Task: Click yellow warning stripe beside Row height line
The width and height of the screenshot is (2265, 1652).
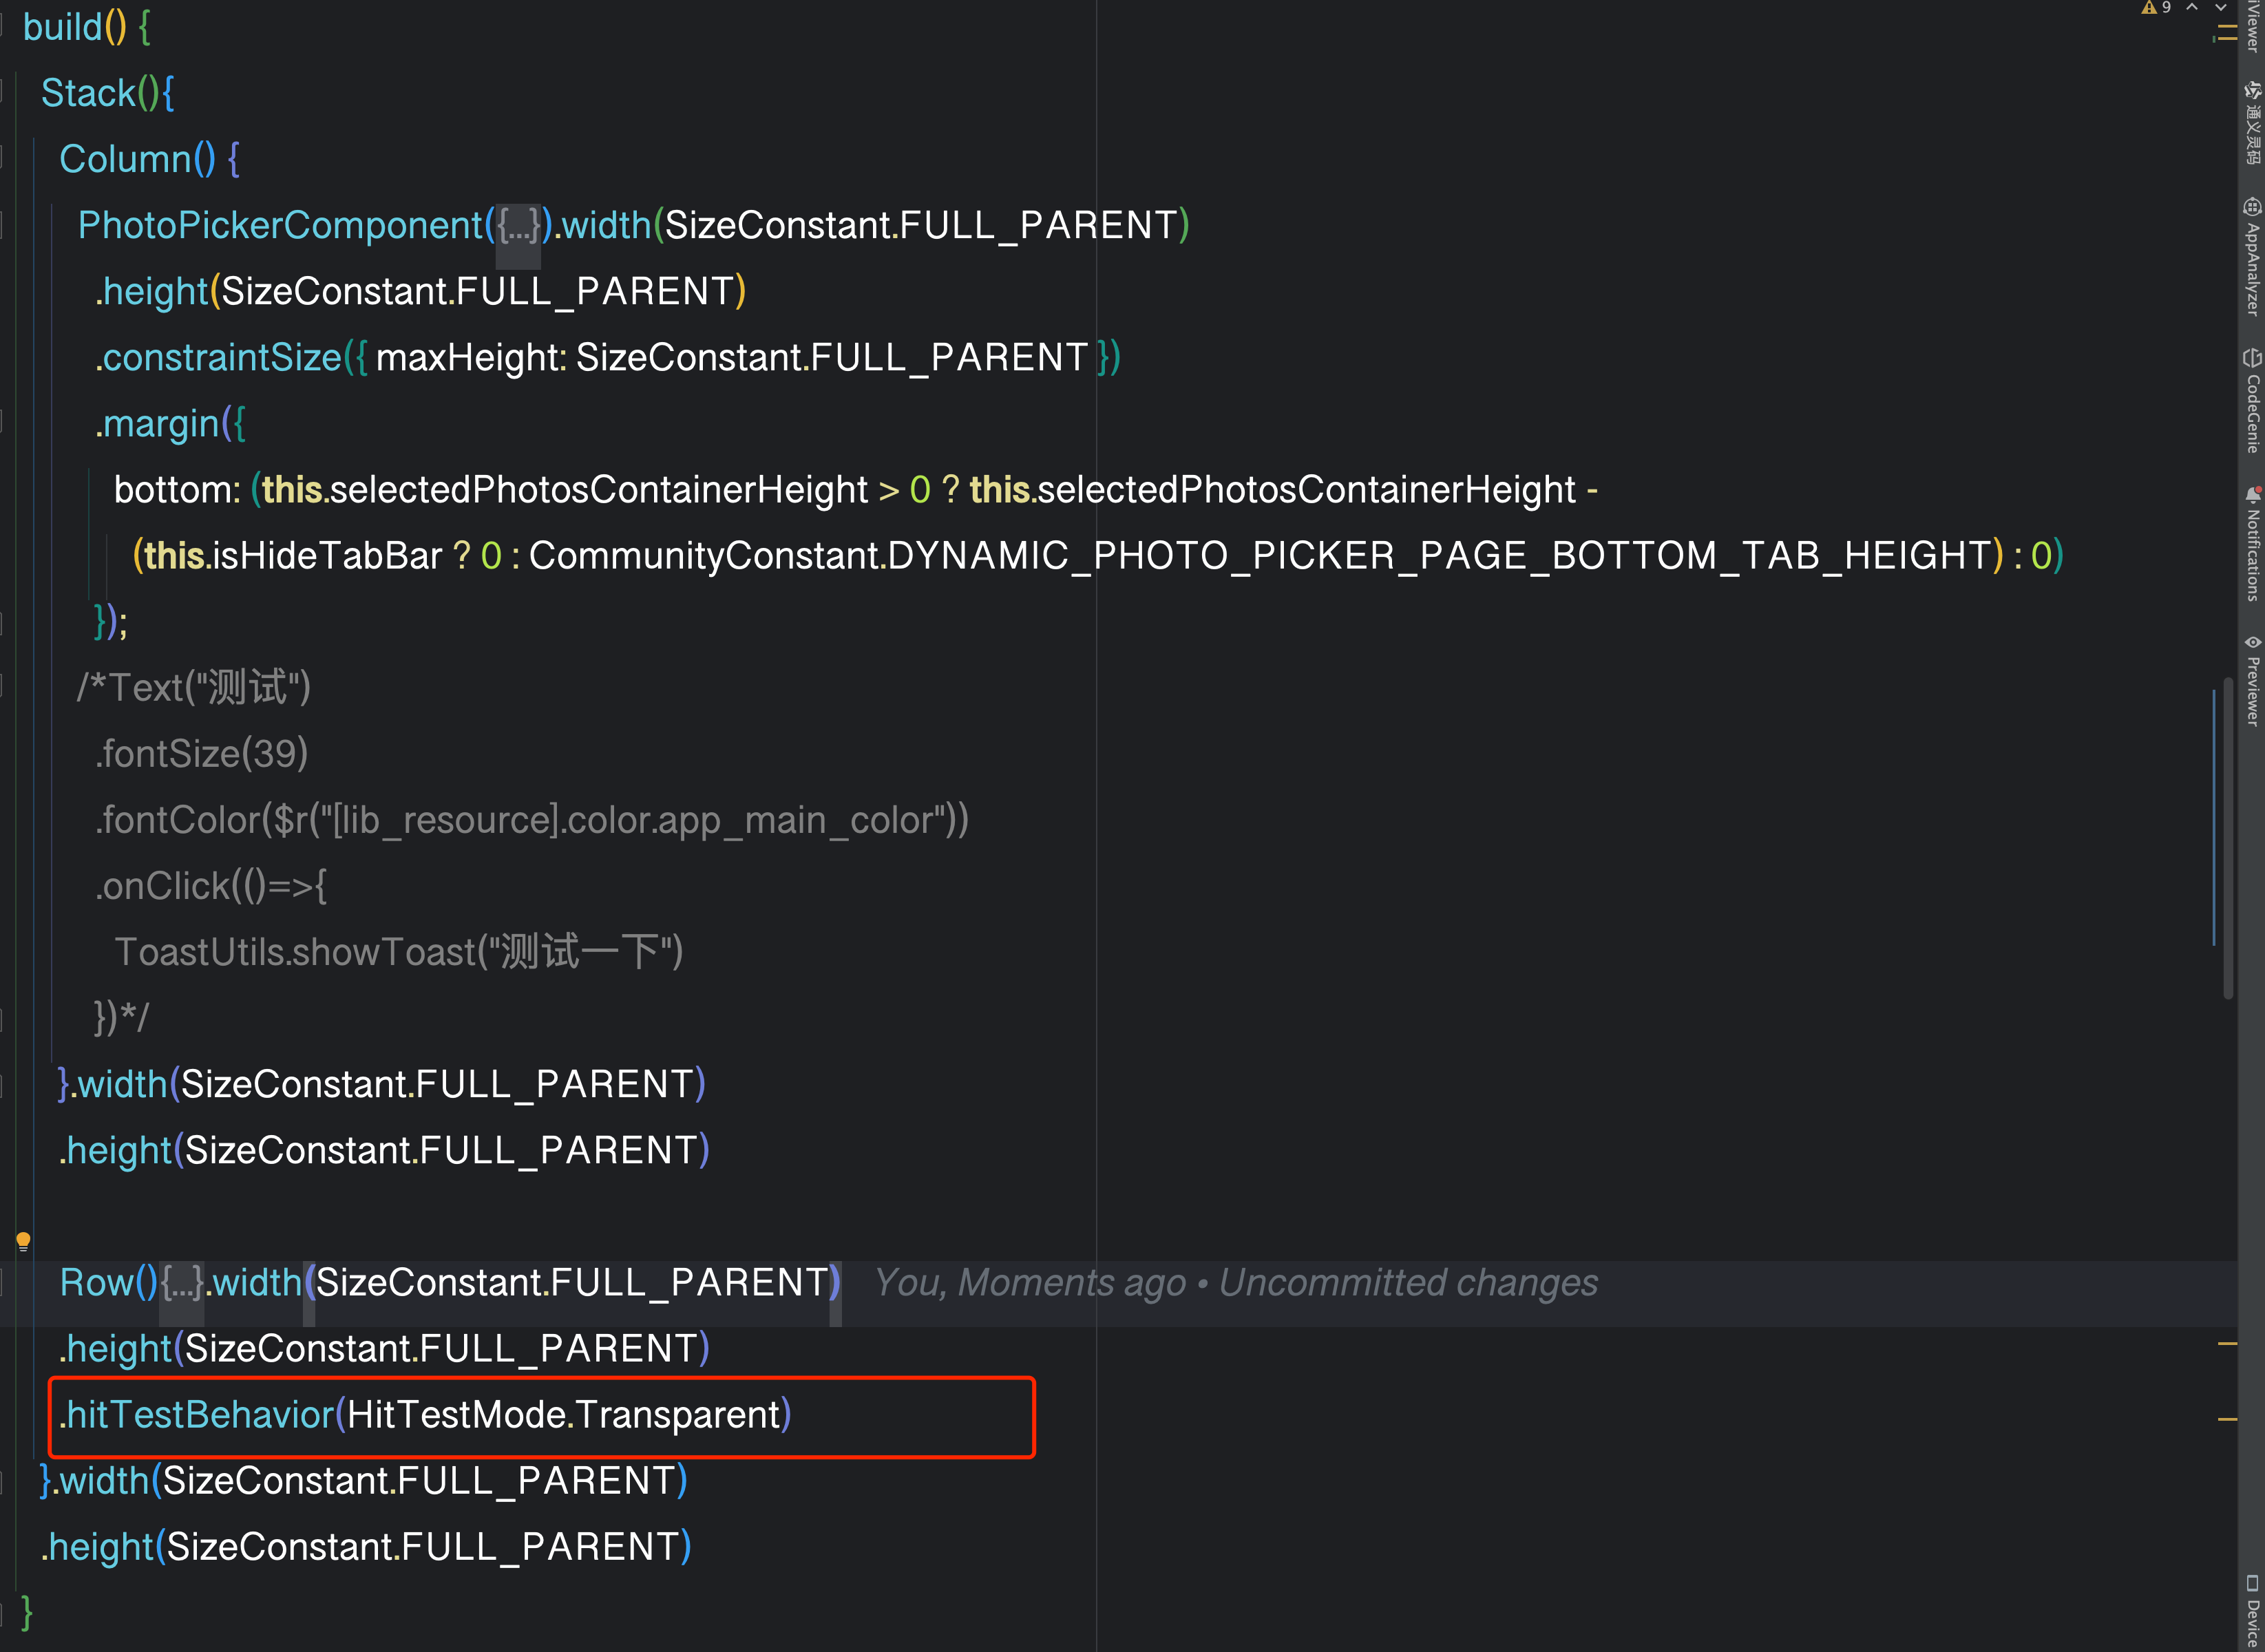Action: 2227,1344
